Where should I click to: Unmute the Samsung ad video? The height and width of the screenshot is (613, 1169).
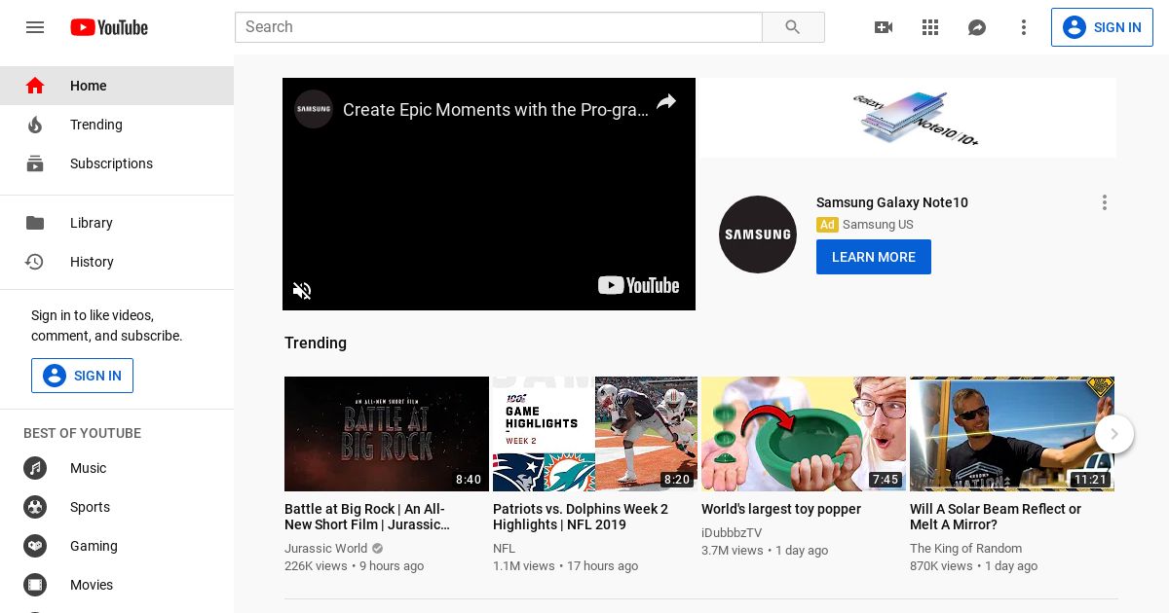pos(302,290)
